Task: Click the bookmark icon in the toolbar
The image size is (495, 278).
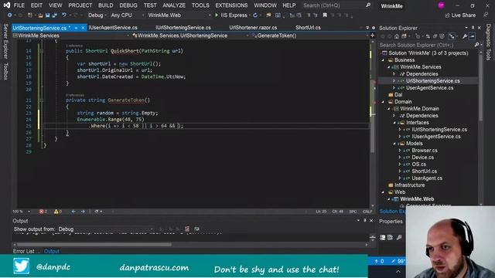Action: 325,15
